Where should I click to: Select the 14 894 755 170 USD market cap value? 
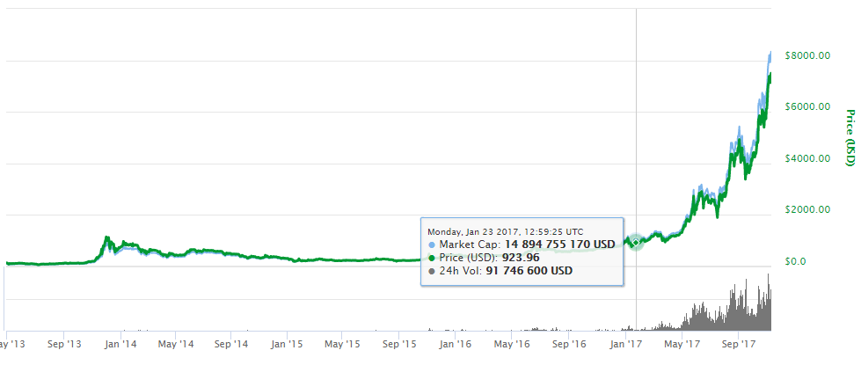click(x=558, y=244)
